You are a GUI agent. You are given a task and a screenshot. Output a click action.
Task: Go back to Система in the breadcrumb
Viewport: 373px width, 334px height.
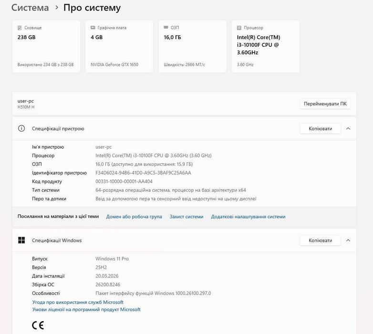tap(30, 8)
